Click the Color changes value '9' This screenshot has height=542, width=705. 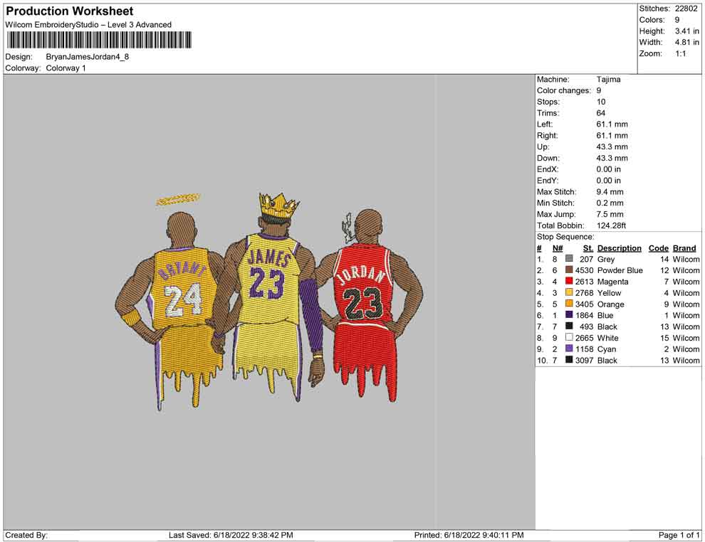(598, 90)
